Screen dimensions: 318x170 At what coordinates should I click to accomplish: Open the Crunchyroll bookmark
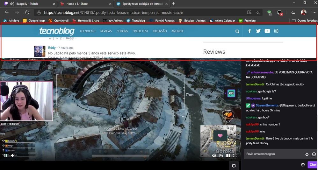pyautogui.click(x=59, y=21)
